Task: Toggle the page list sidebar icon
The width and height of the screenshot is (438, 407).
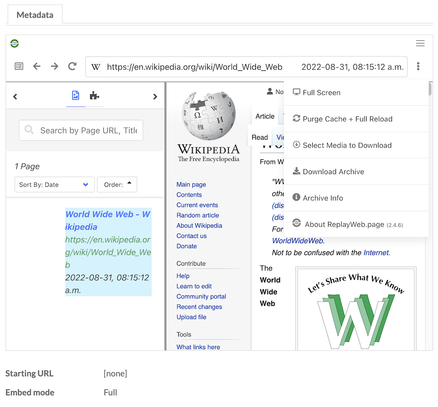Action: pyautogui.click(x=19, y=66)
